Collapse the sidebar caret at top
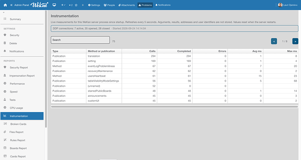The height and width of the screenshot is (160, 301). [3, 13]
